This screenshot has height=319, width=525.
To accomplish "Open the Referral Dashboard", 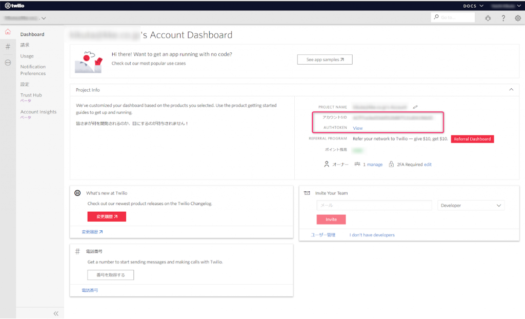I will [472, 138].
